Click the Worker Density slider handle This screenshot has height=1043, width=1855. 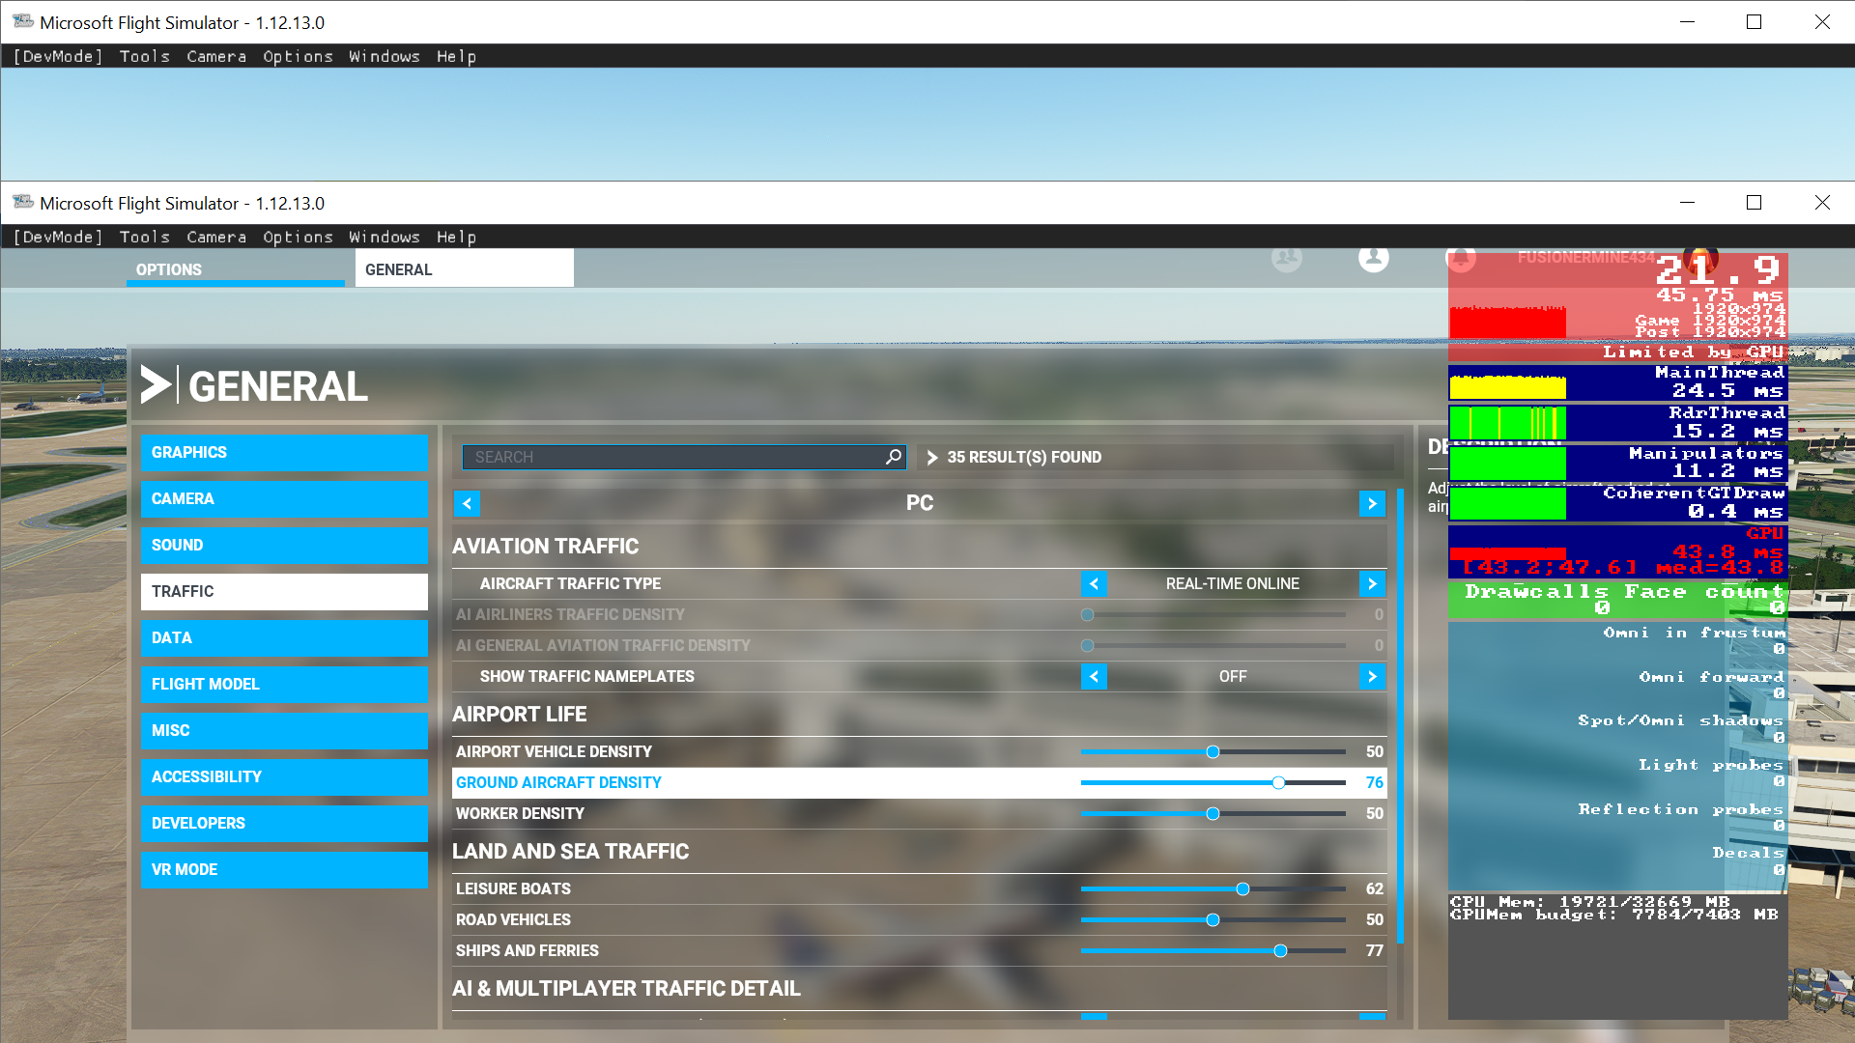click(1213, 814)
